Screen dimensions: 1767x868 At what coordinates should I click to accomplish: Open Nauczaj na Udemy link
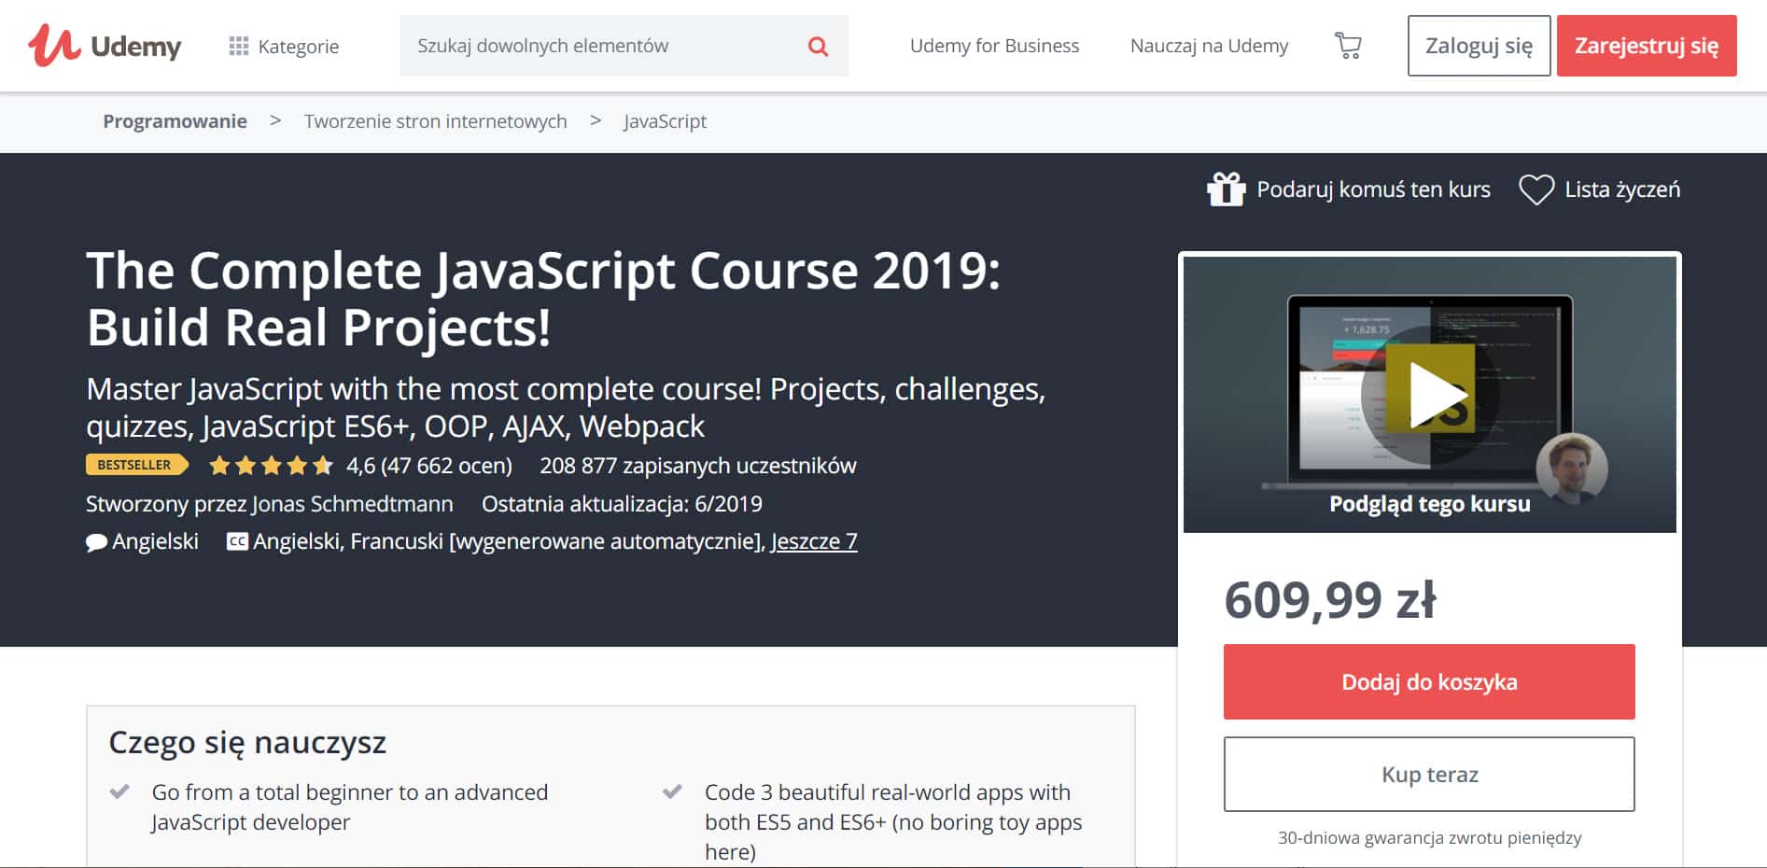1209,46
